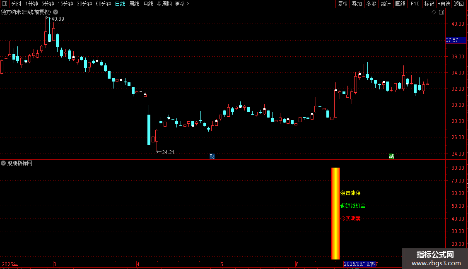
Task: Toggle the side panel icon in chart corner
Action: 441,12
